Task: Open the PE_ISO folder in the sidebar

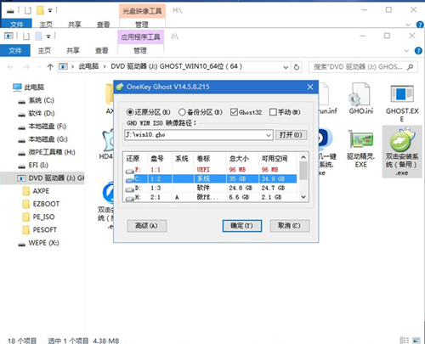Action: (x=38, y=217)
